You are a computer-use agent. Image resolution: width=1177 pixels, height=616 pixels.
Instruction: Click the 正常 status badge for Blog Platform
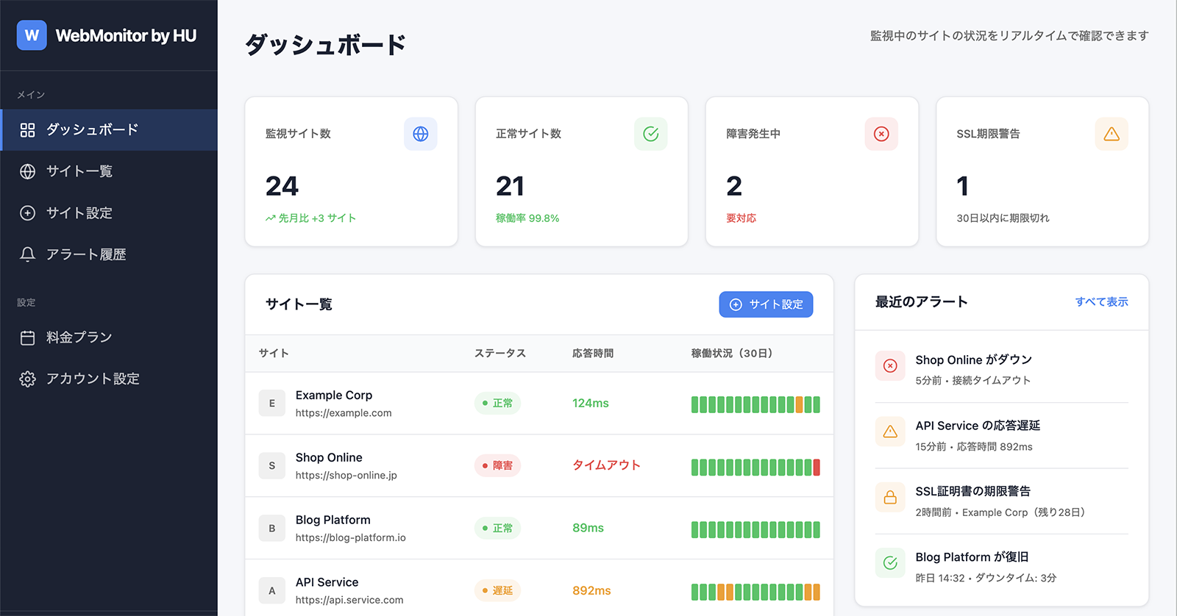coord(497,529)
